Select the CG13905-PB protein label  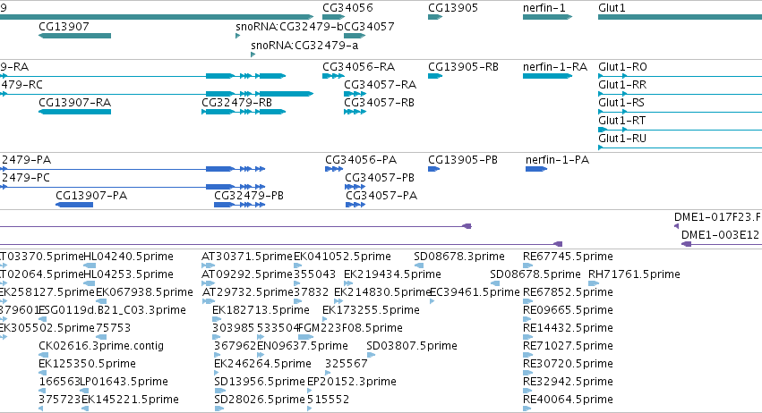click(x=463, y=160)
